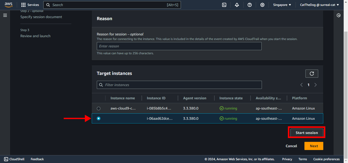This screenshot has width=348, height=163.
Task: Open the right side panel hexagon icon
Action: click(x=339, y=15)
